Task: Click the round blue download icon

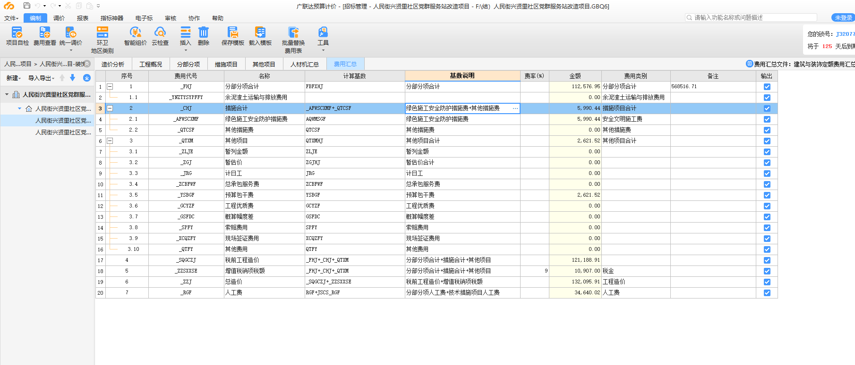Action: 87,78
